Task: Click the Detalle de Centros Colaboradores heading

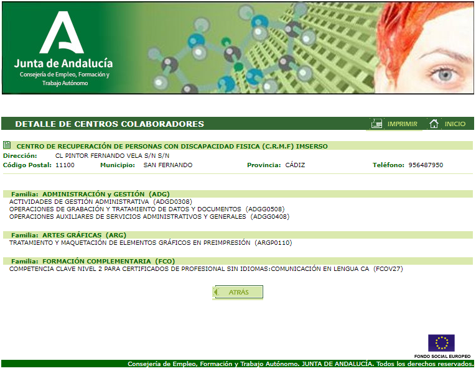Action: 110,124
